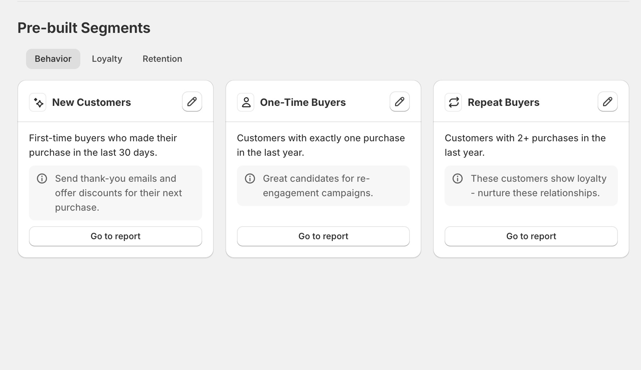Viewport: 641px width, 370px height.
Task: Click the Pre-built Segments heading
Action: 84,28
